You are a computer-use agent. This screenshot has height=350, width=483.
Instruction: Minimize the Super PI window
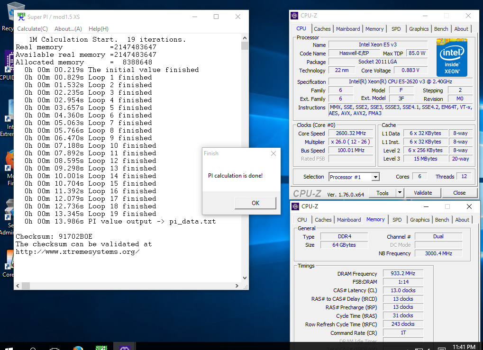[195, 17]
